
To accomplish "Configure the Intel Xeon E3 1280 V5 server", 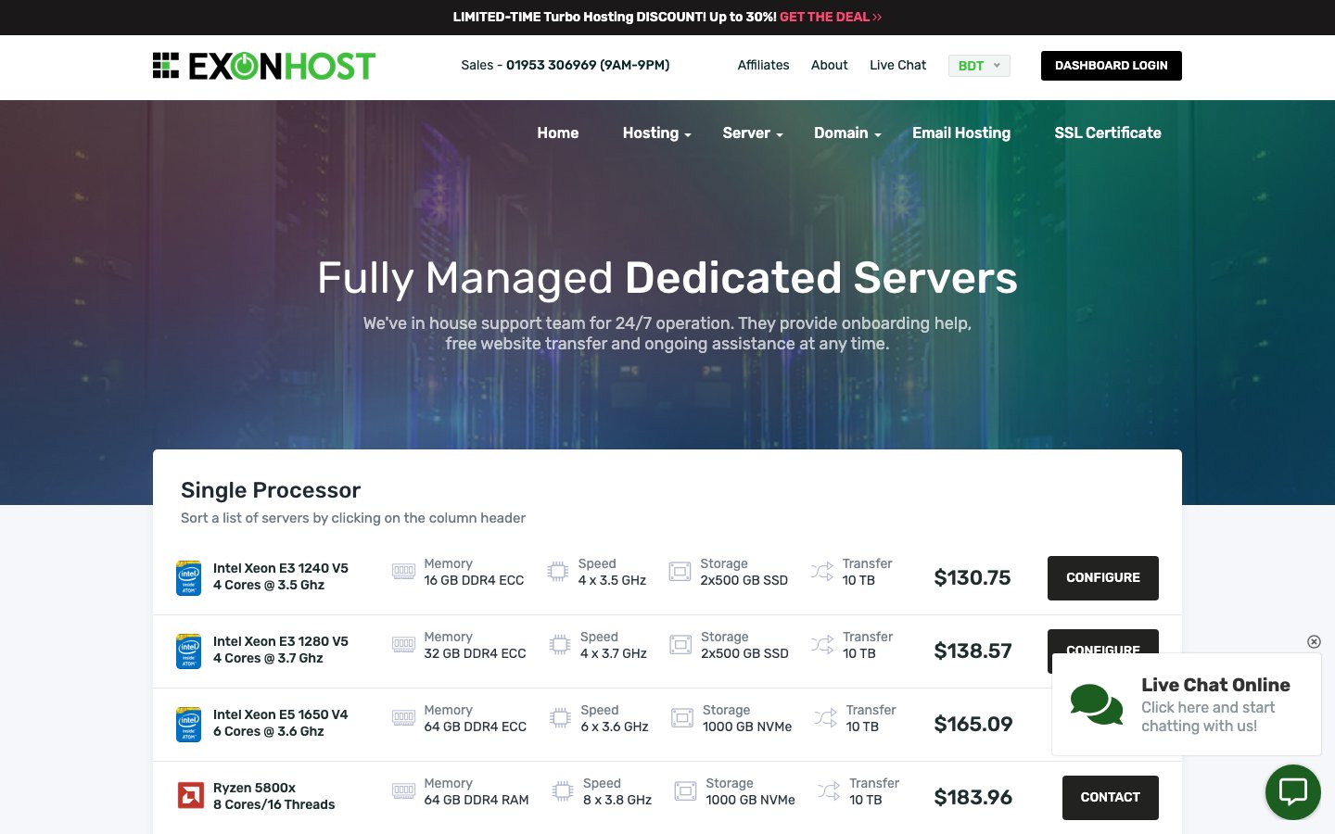I will [1103, 641].
